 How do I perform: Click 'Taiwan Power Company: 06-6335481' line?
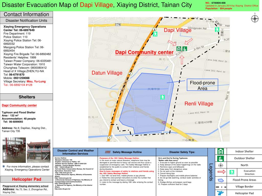[27, 61]
